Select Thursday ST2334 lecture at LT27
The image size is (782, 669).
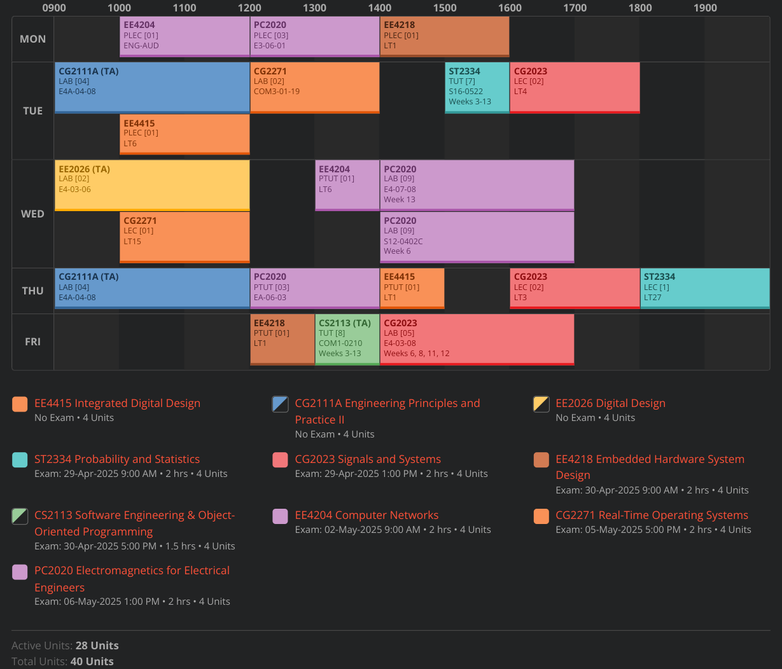point(704,288)
